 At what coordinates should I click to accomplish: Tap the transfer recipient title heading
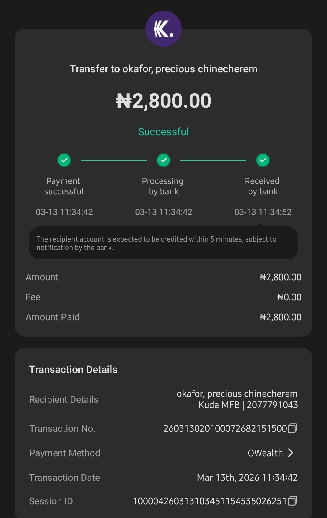click(163, 69)
